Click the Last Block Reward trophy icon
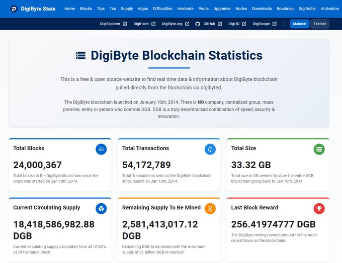 click(319, 209)
